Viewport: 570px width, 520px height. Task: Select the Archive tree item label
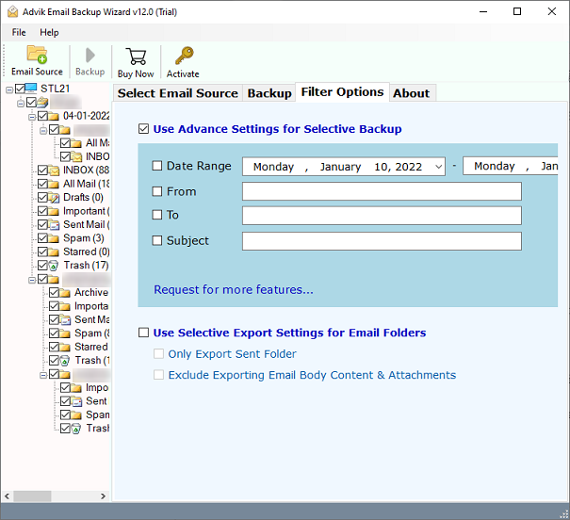[x=91, y=293]
